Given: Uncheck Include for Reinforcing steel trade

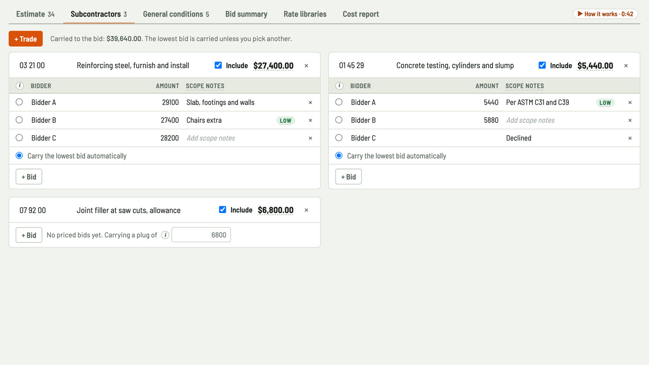Looking at the screenshot, I should tap(218, 65).
